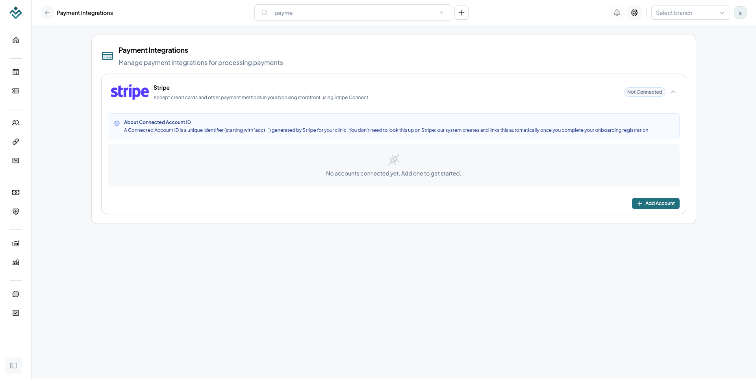Open the settings gear icon
This screenshot has height=379, width=756.
click(x=634, y=13)
